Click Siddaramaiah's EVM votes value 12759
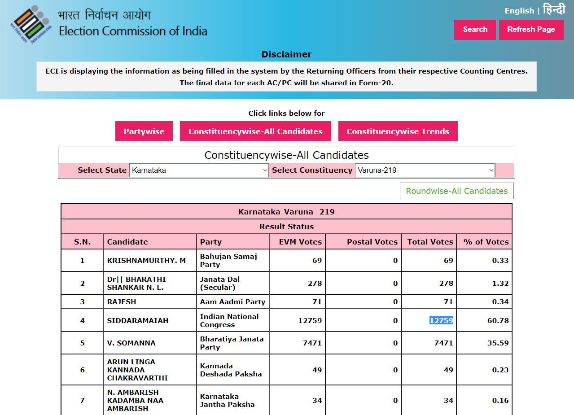Screen dimensions: 574x415 [310, 321]
